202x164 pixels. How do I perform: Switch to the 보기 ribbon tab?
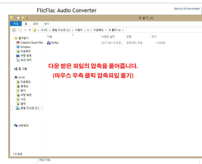[x=47, y=24]
